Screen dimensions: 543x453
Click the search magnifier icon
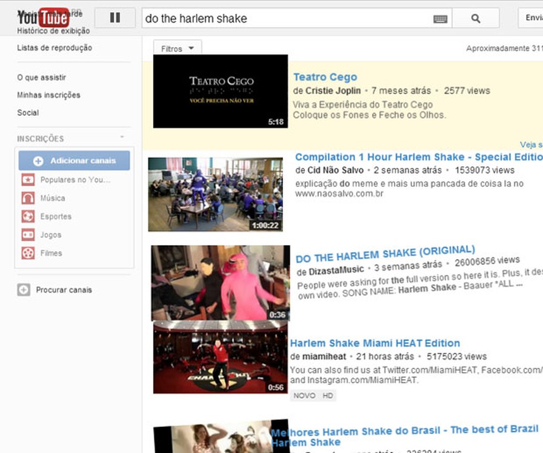pyautogui.click(x=475, y=18)
